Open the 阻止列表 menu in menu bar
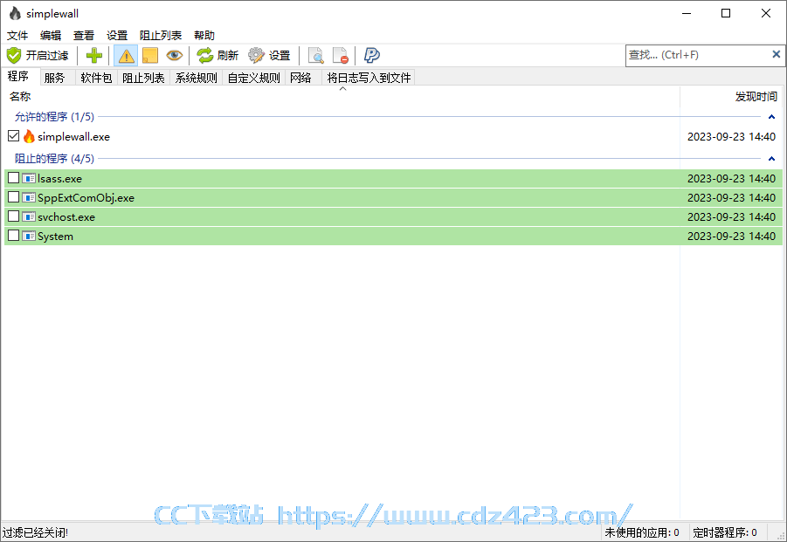787x542 pixels. click(161, 36)
